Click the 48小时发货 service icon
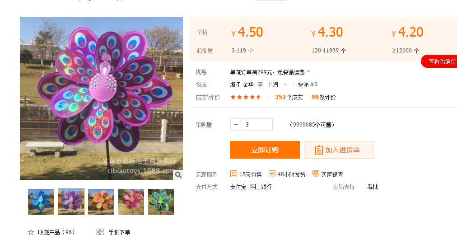Viewport: 457px width, 235px height. (272, 174)
